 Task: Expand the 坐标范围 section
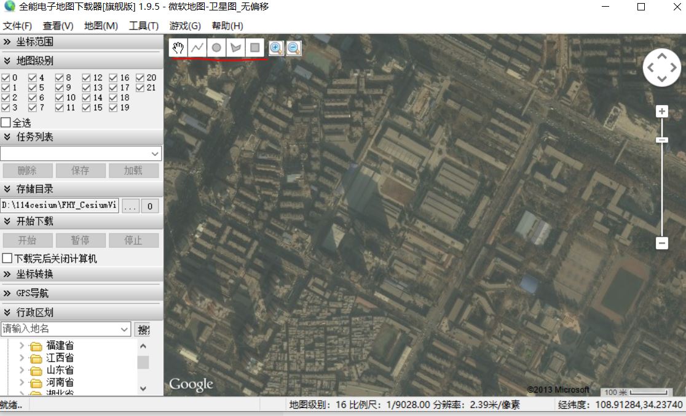click(81, 42)
